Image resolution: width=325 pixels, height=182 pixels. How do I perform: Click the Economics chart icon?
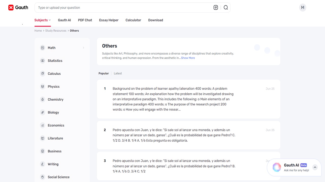(42, 125)
